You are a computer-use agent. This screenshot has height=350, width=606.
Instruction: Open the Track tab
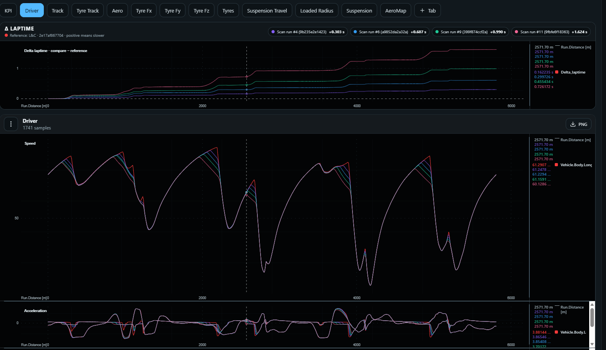tap(58, 11)
